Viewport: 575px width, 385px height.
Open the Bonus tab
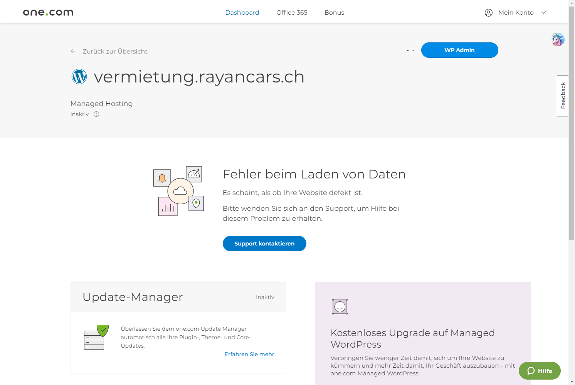tap(334, 12)
